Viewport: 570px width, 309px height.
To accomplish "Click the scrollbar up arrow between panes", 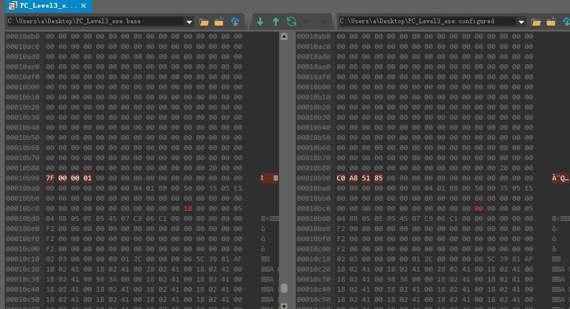I will click(x=284, y=36).
